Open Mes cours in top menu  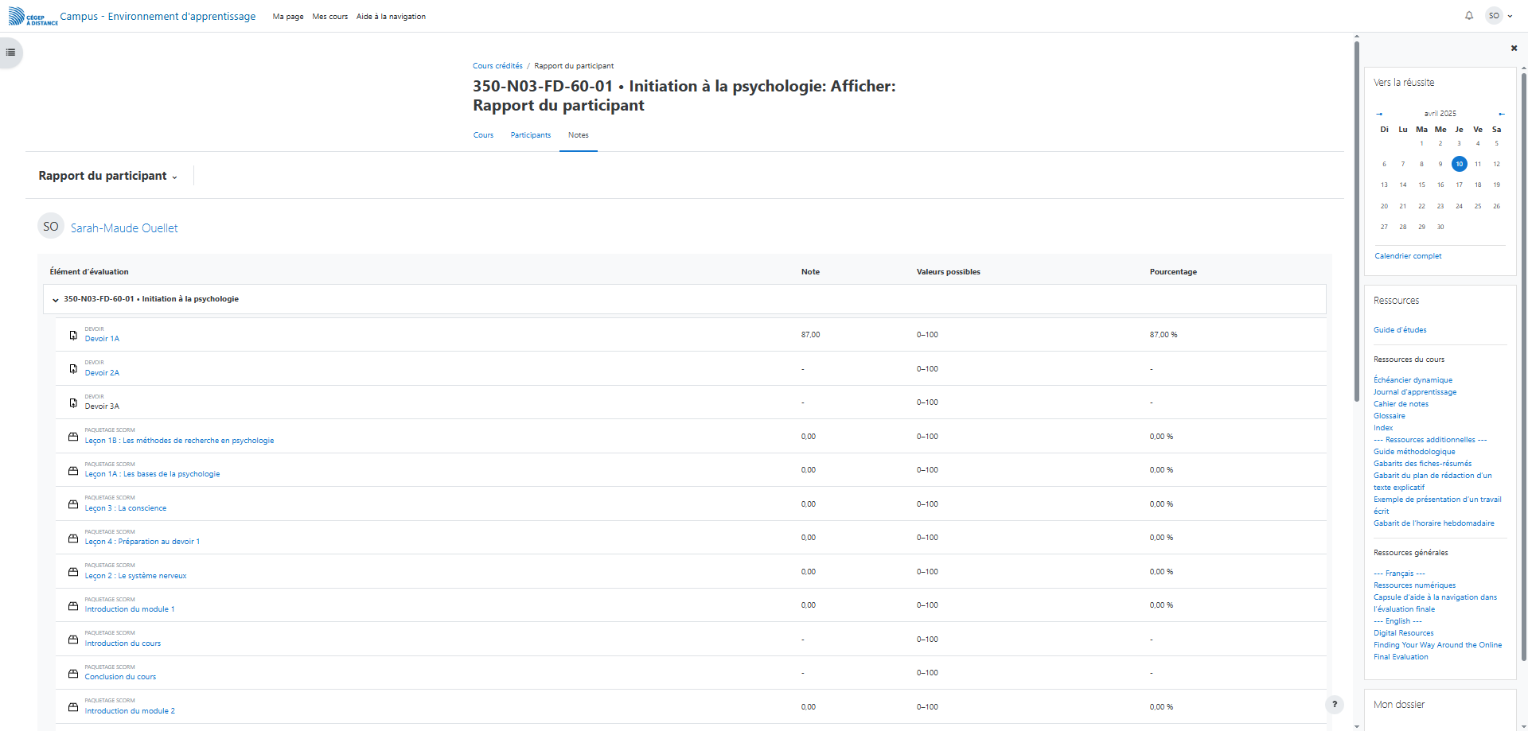click(x=329, y=17)
